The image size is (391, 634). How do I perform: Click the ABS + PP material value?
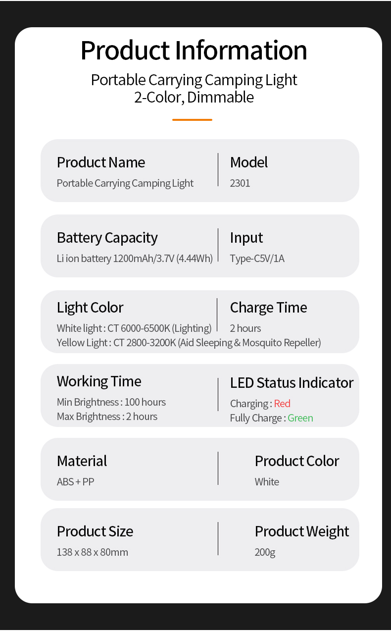(75, 482)
